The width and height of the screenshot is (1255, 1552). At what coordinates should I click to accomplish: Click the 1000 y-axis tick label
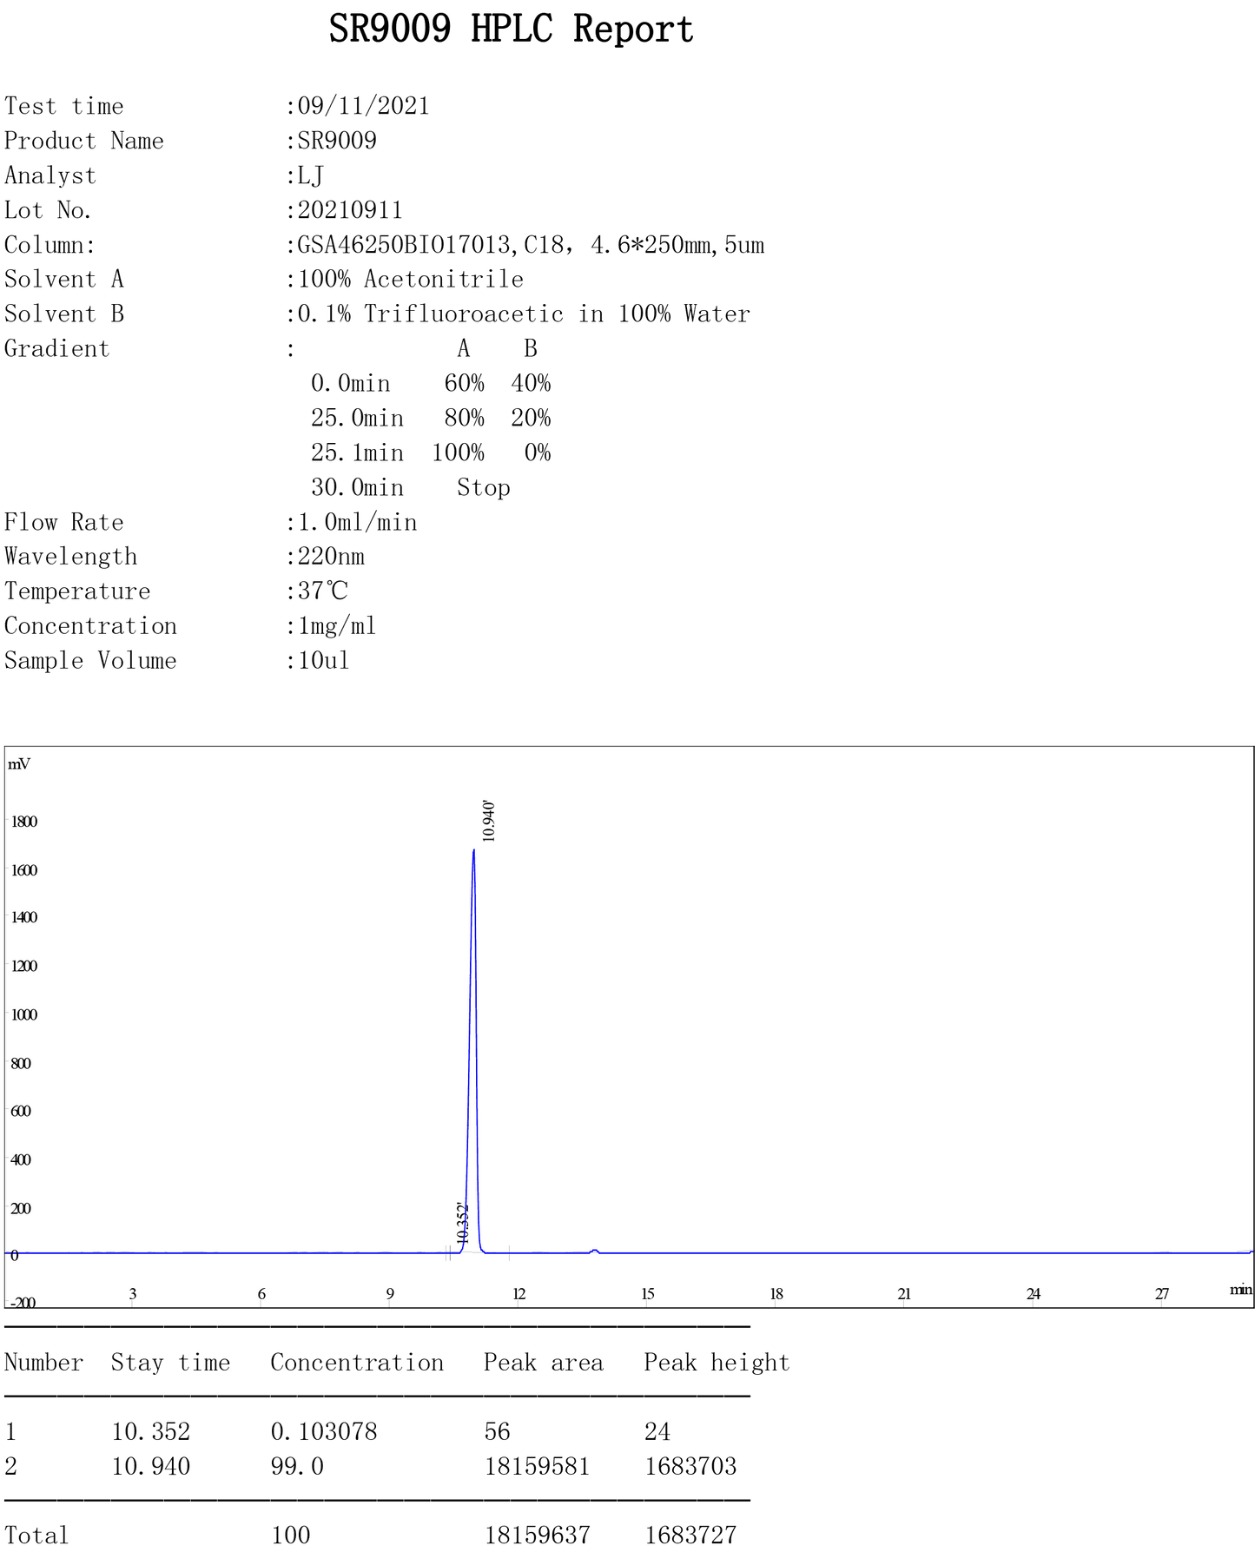pyautogui.click(x=23, y=1014)
